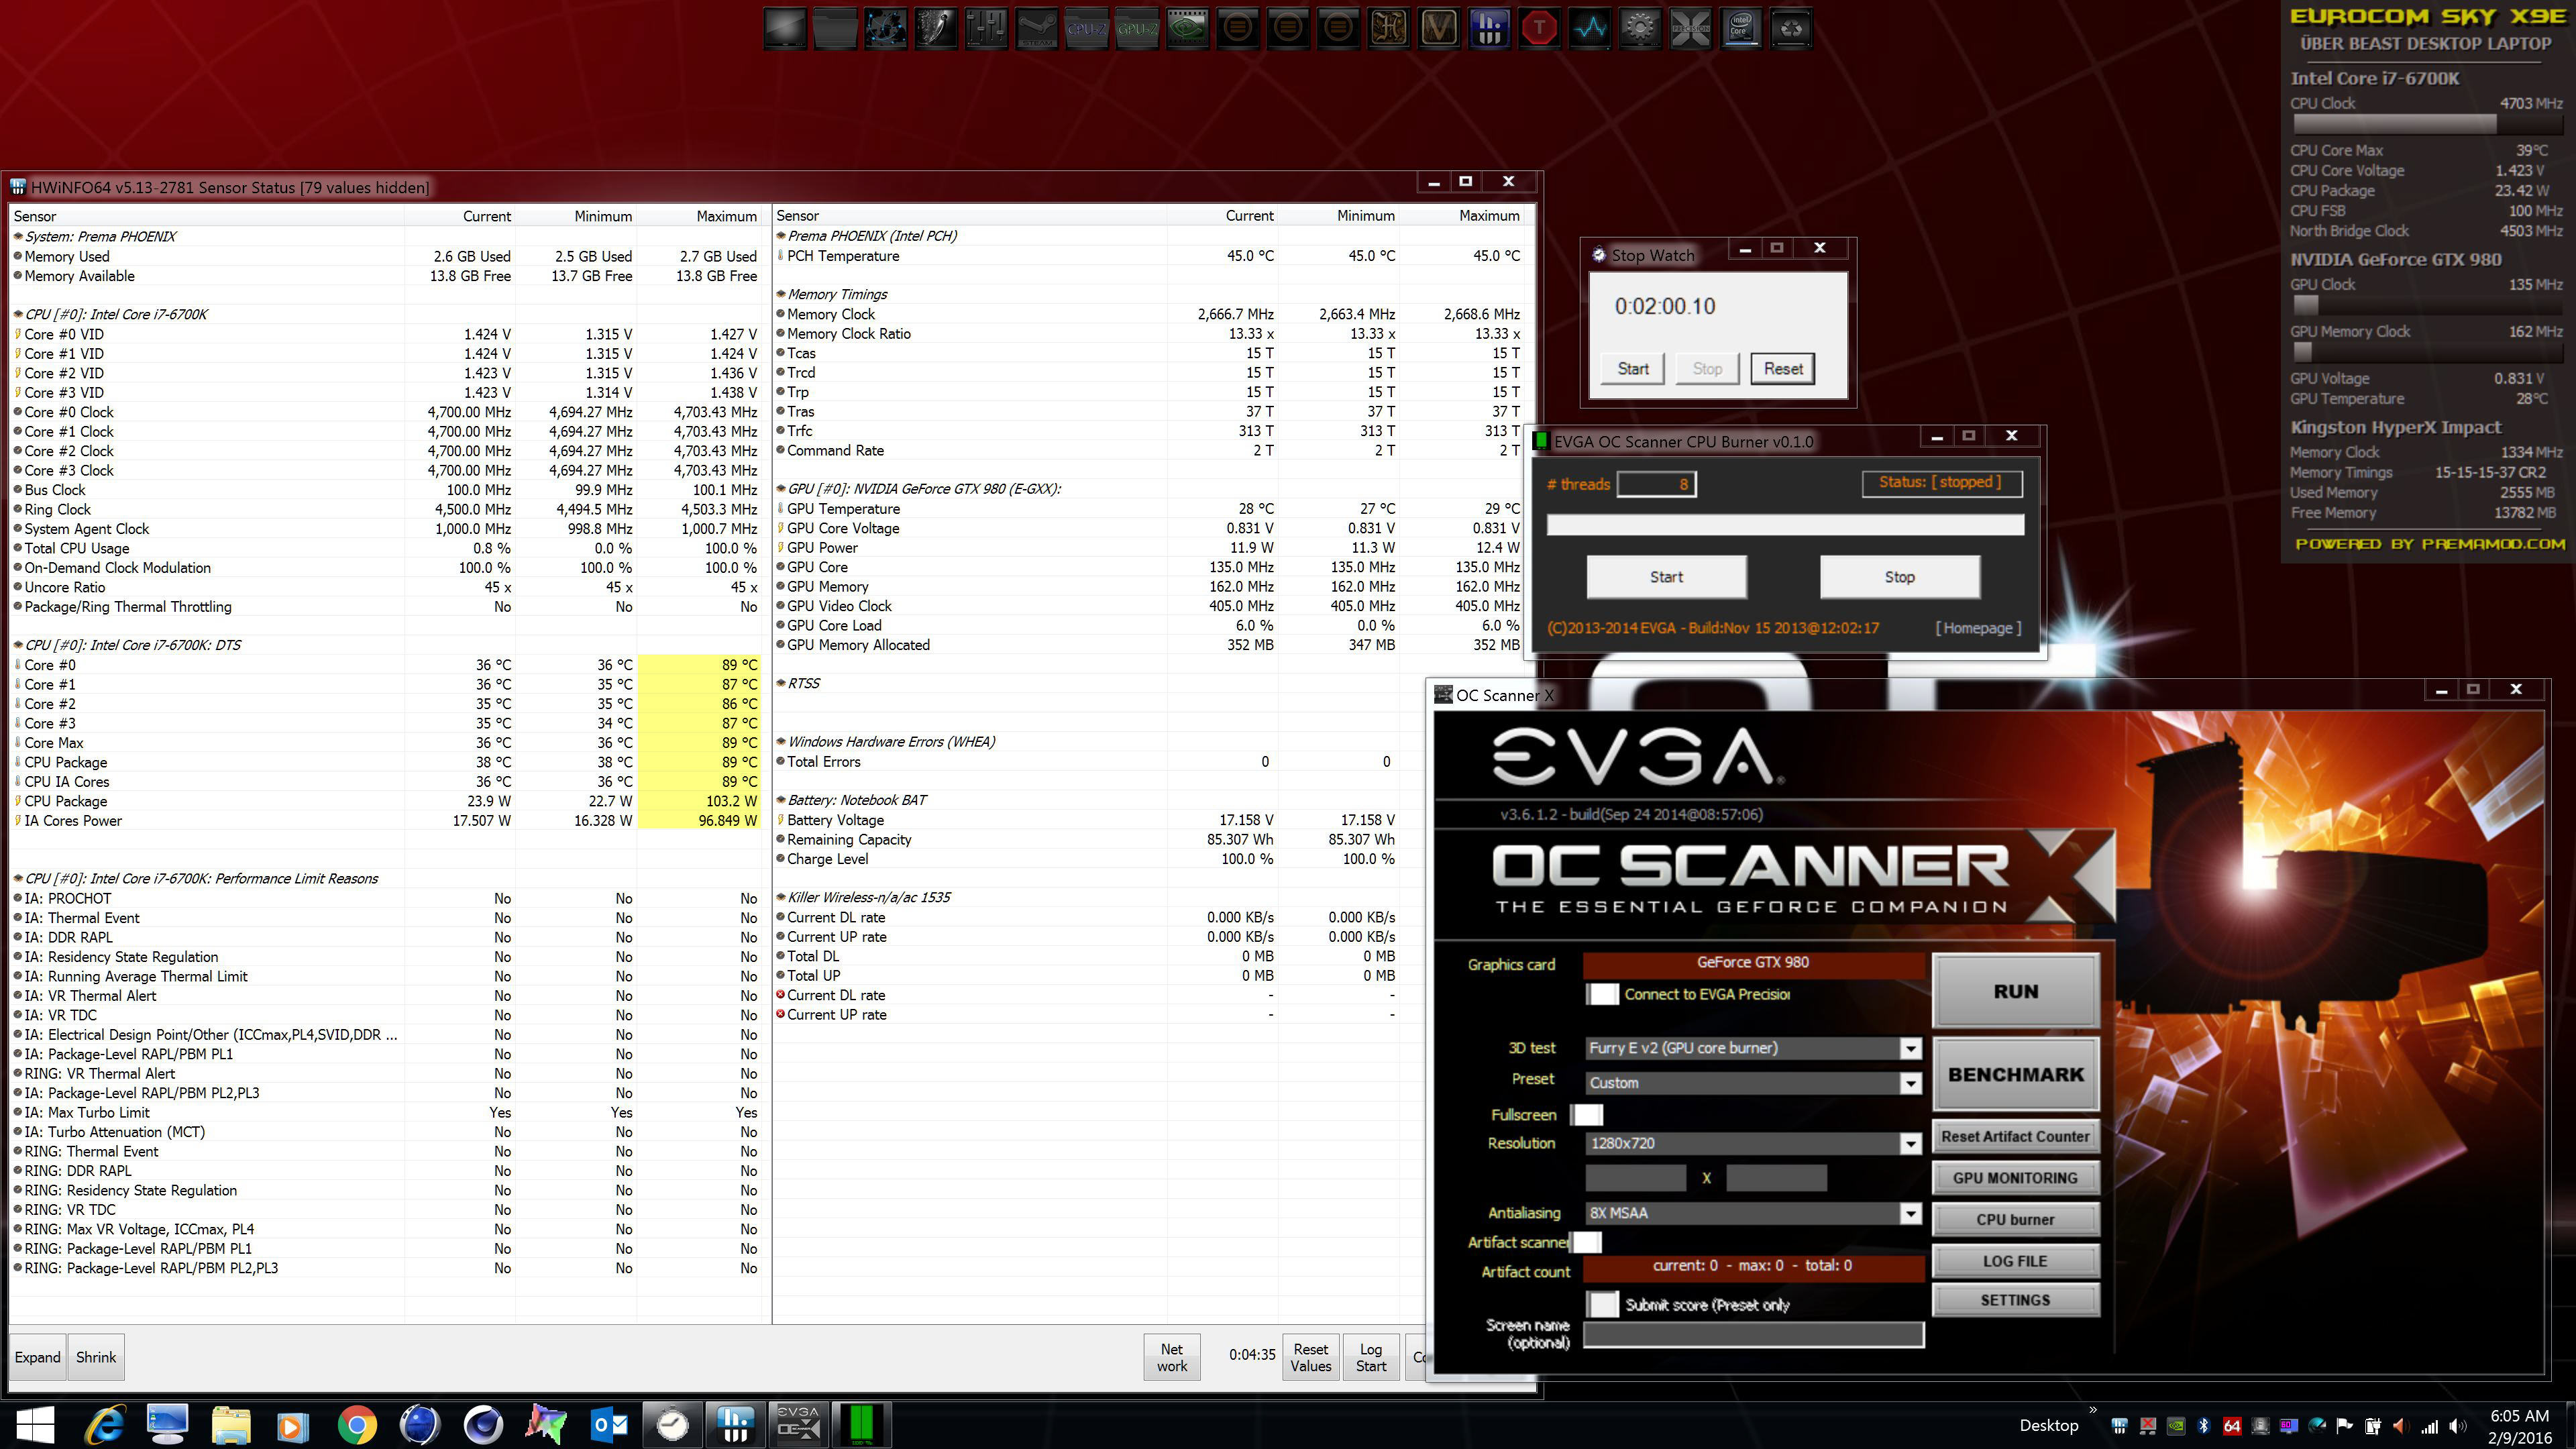This screenshot has height=1449, width=2576.
Task: Open the LOG FILE button
Action: pyautogui.click(x=2015, y=1261)
